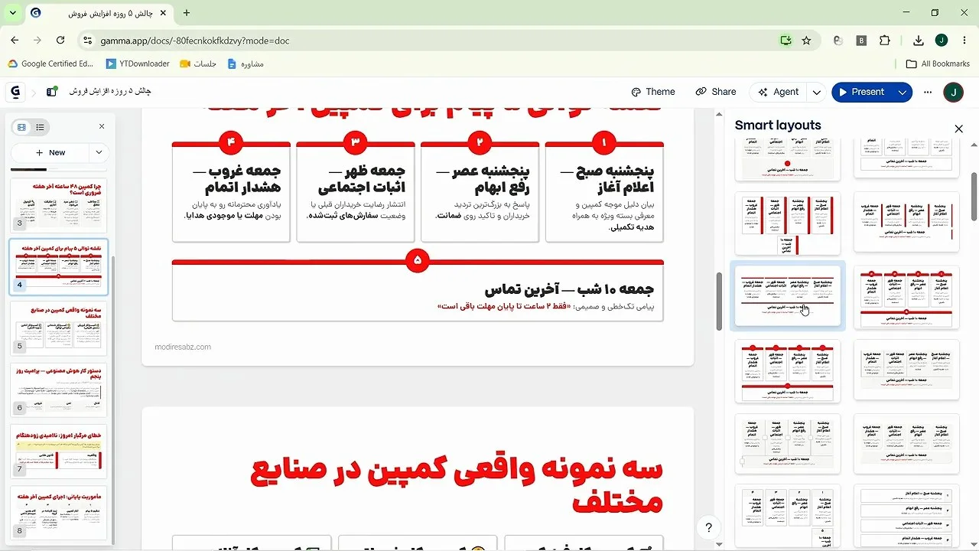Open the All Bookmarks folder

(x=938, y=64)
